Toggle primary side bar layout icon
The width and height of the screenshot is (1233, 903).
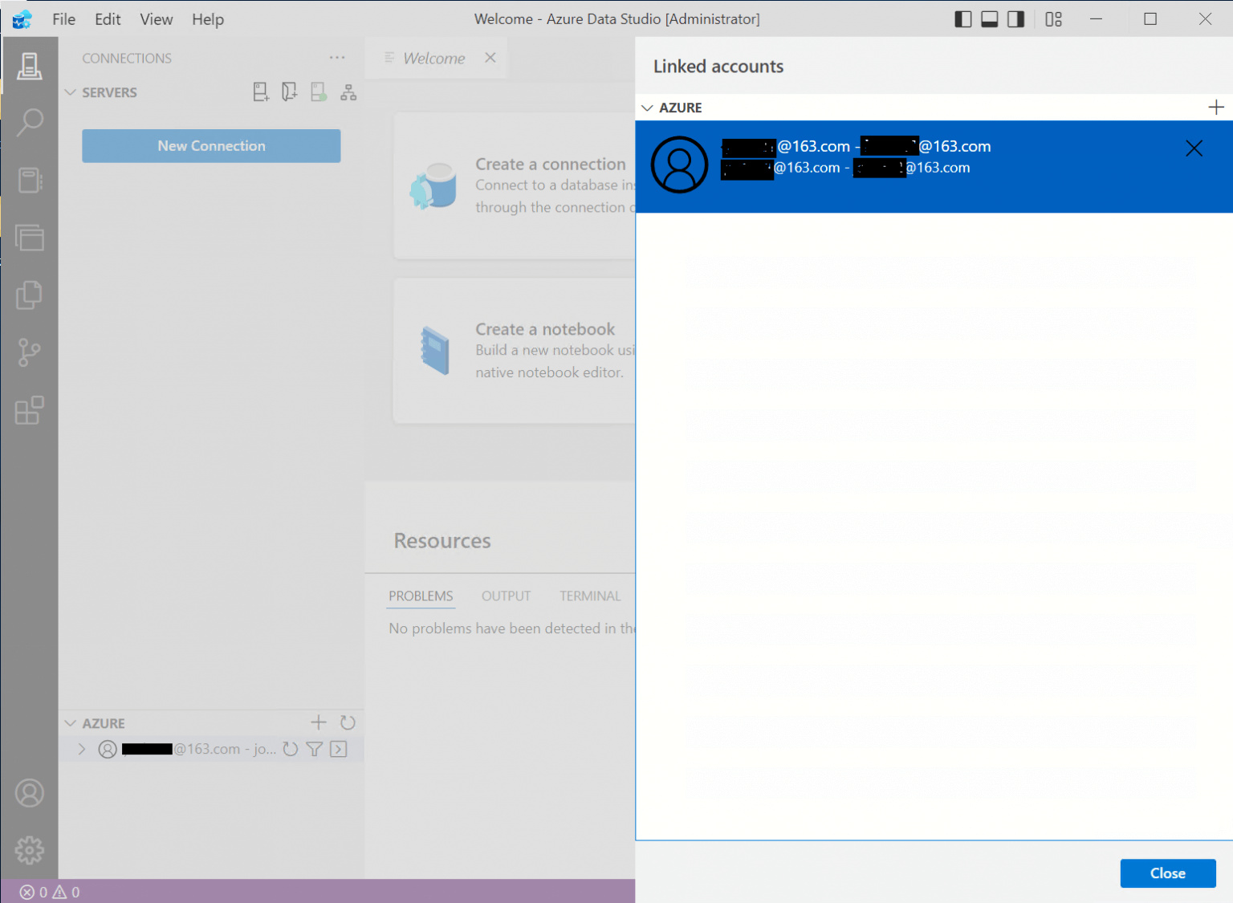[963, 19]
